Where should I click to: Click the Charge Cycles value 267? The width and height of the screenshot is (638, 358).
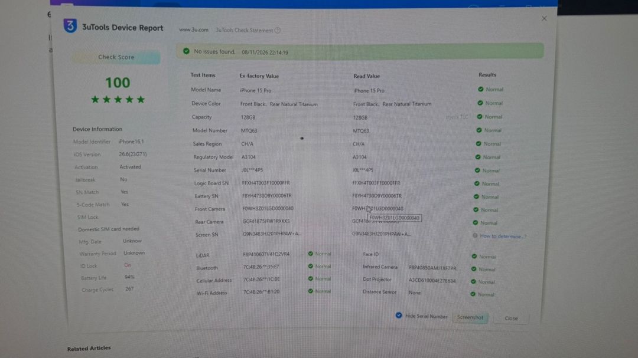point(129,289)
